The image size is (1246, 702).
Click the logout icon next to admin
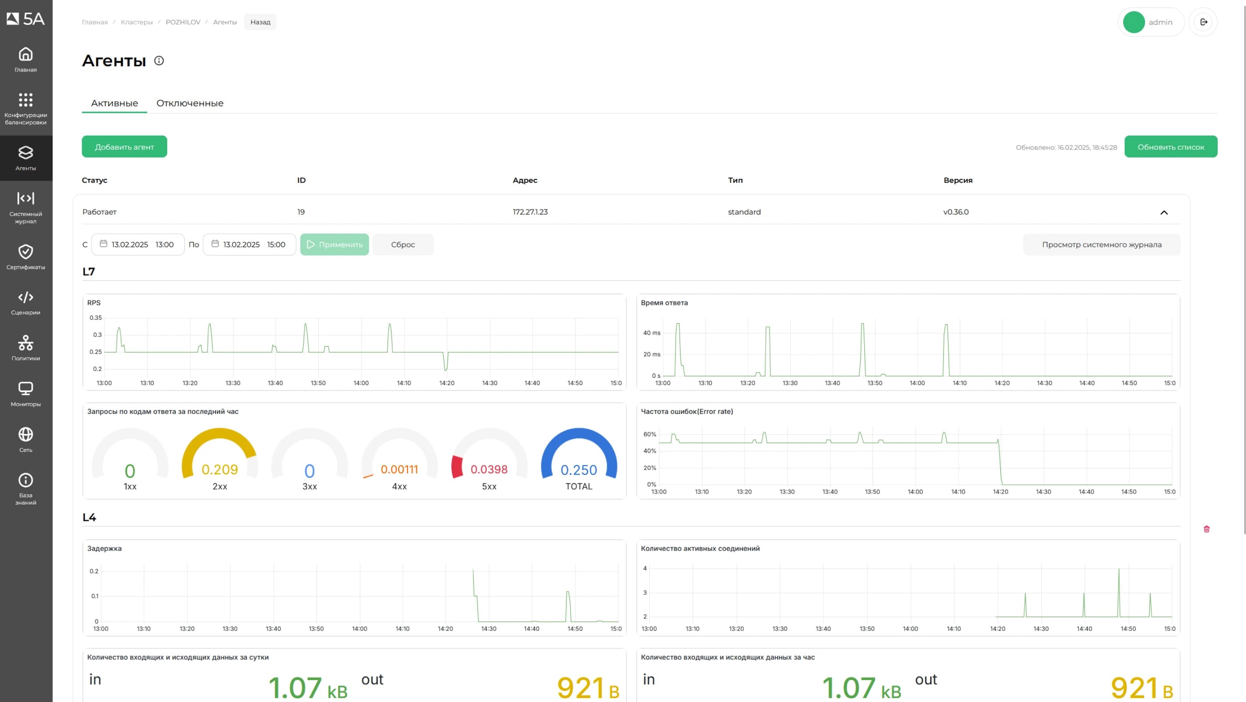point(1203,22)
